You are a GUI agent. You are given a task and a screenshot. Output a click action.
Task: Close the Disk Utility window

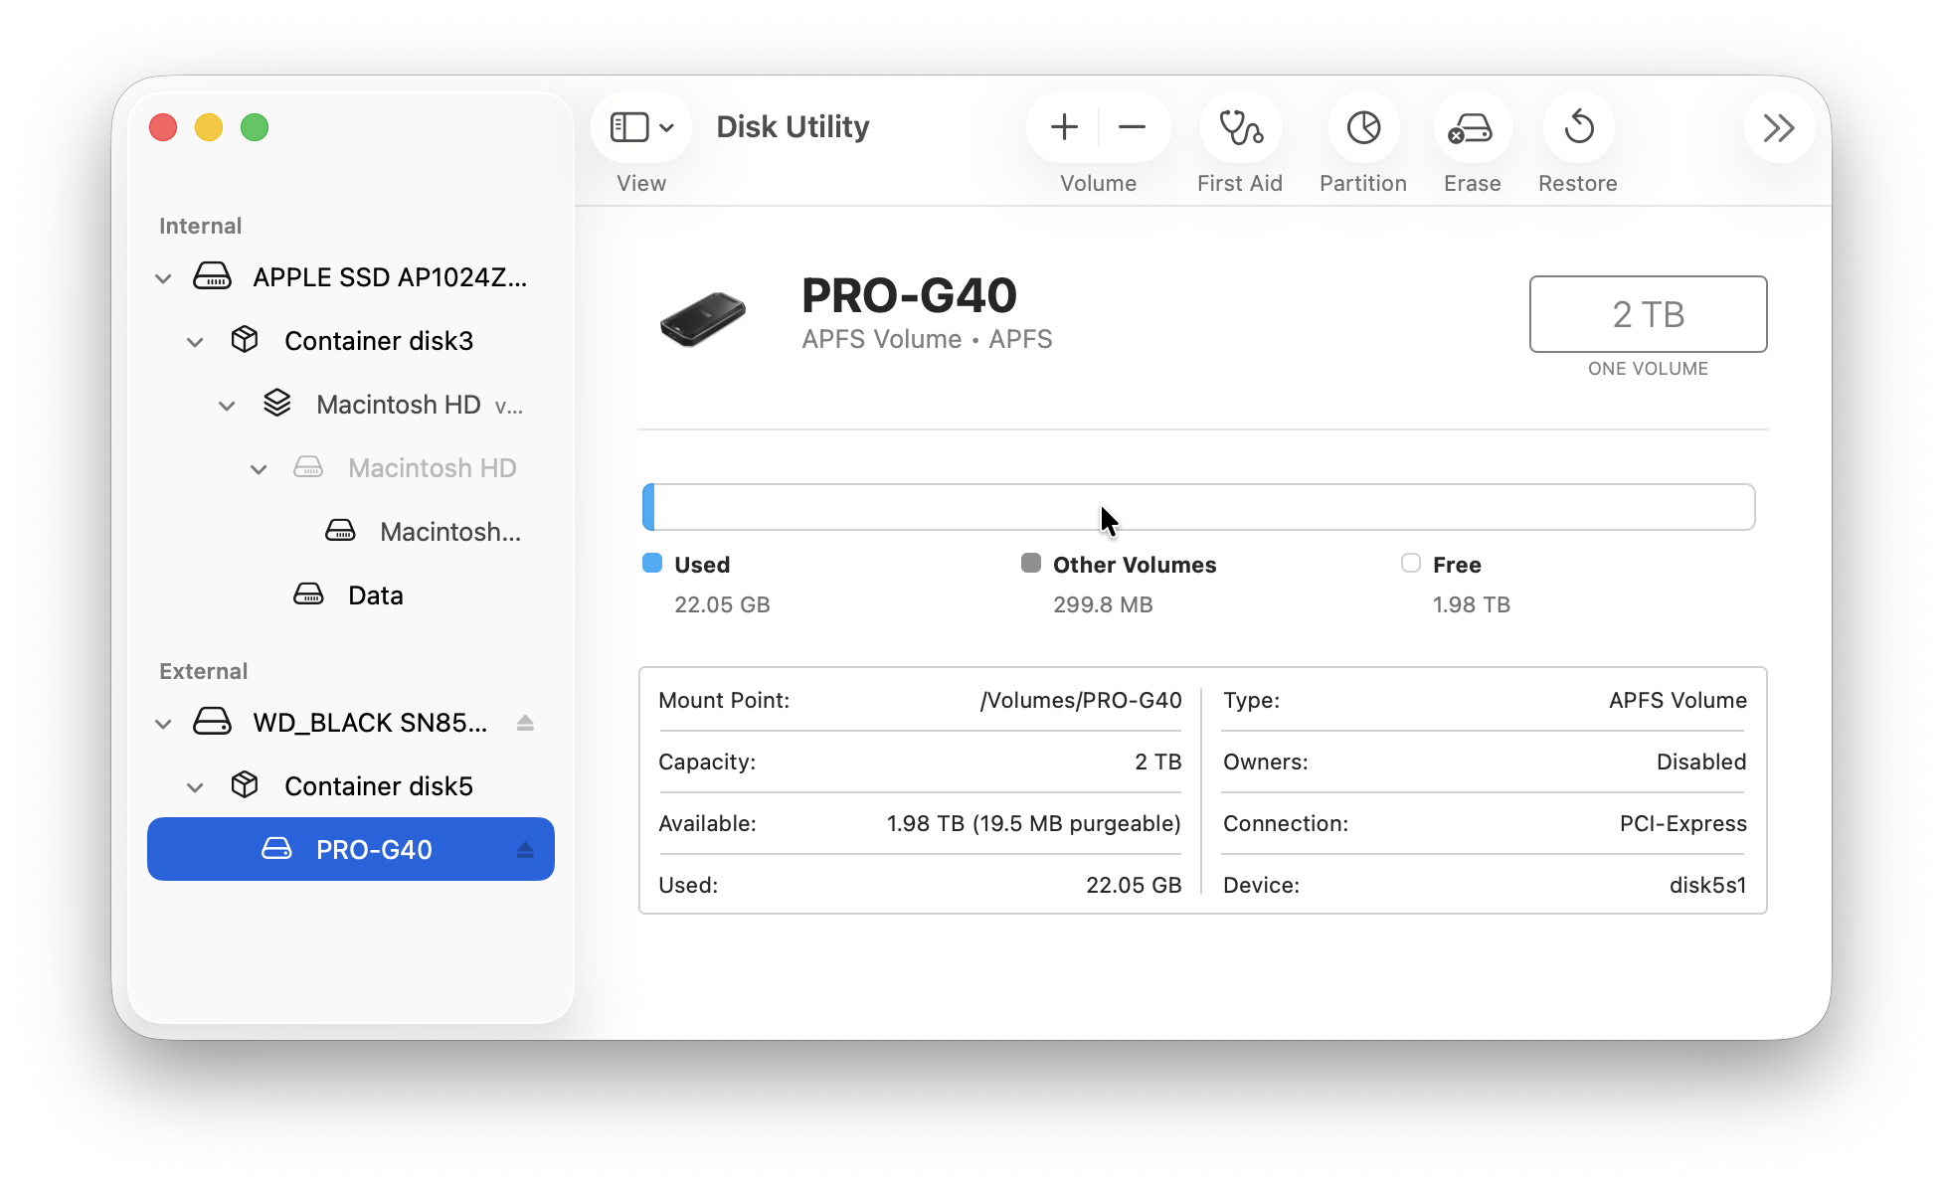pyautogui.click(x=163, y=127)
